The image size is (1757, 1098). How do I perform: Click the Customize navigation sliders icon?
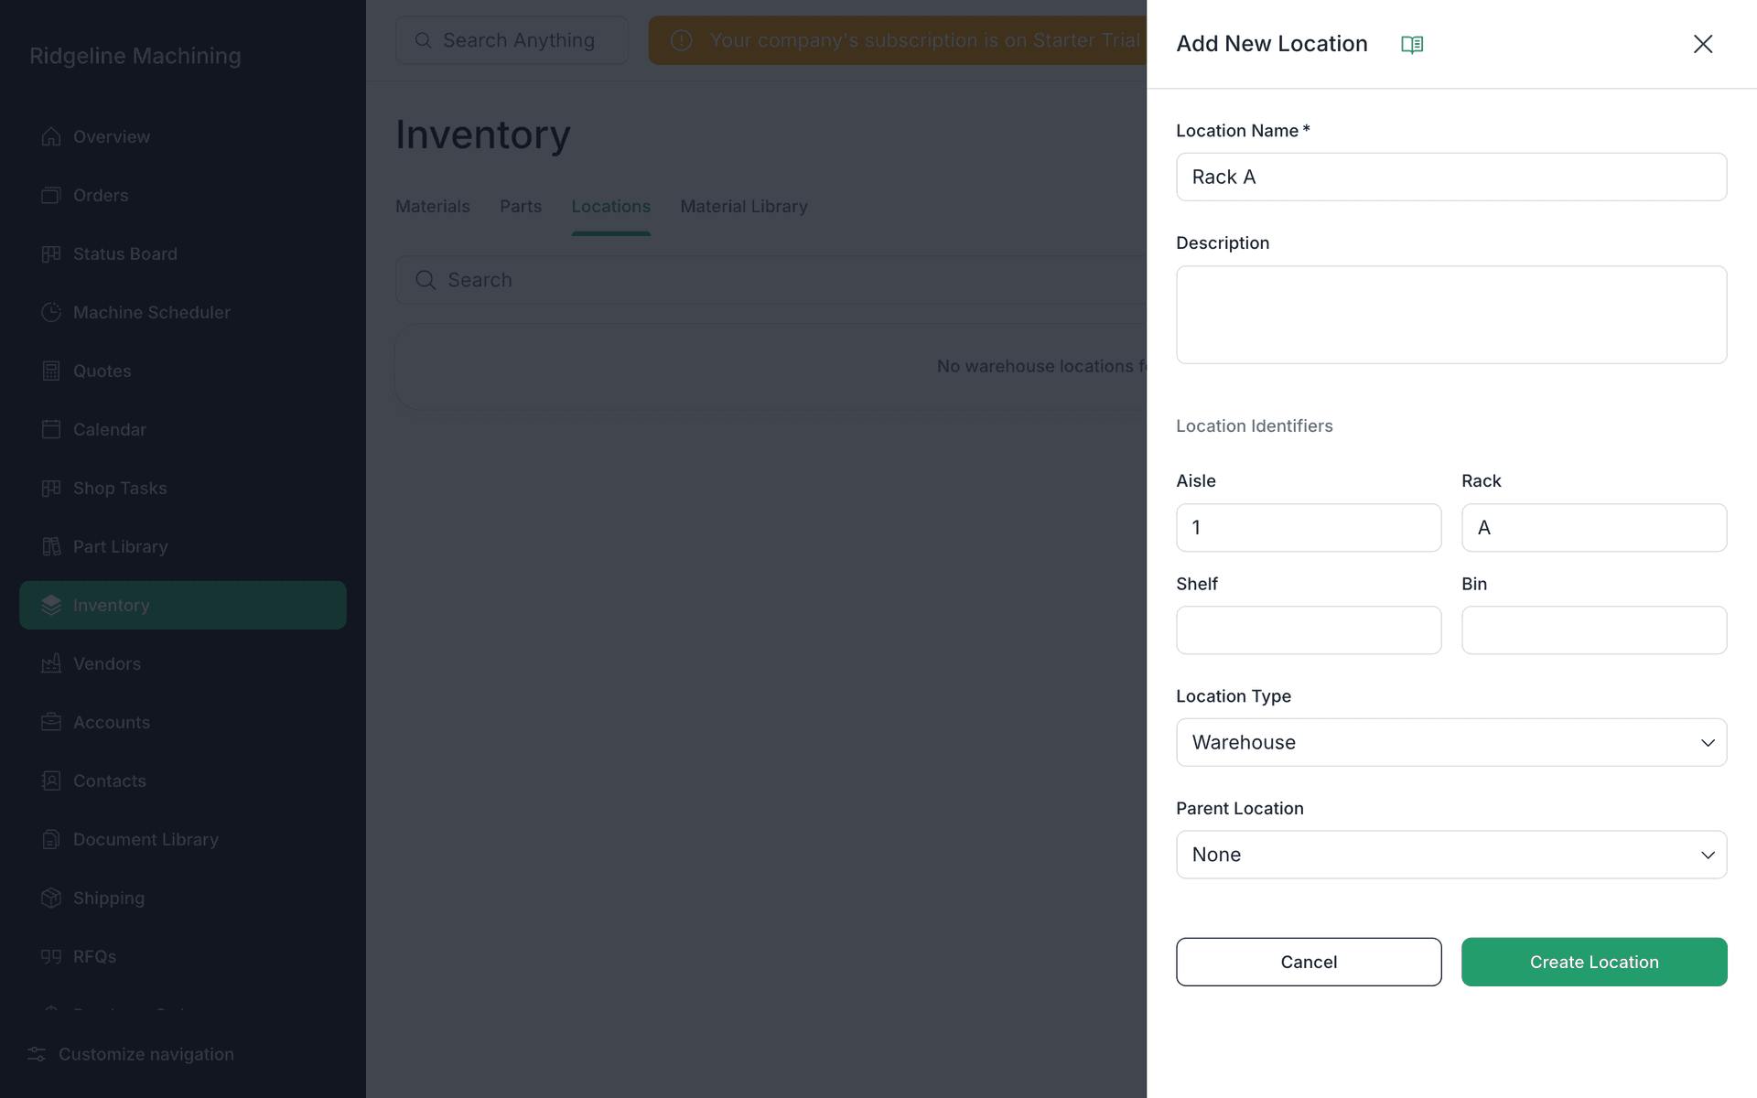click(x=37, y=1054)
